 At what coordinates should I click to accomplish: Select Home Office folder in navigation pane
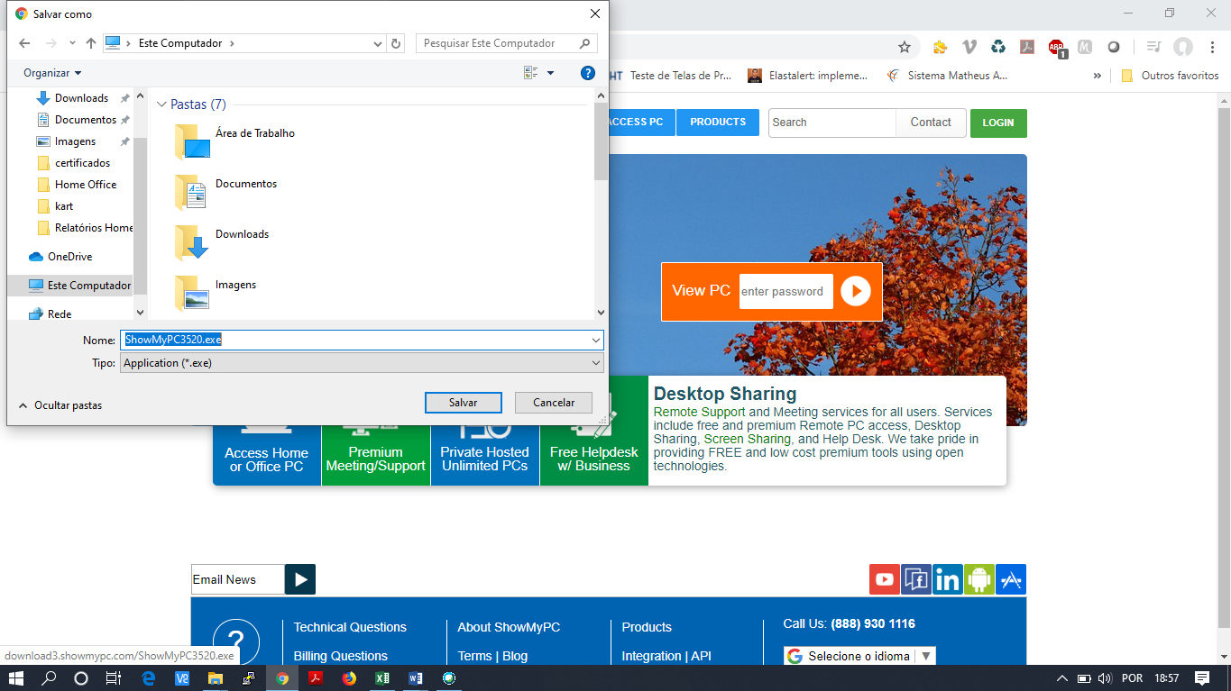(x=85, y=185)
